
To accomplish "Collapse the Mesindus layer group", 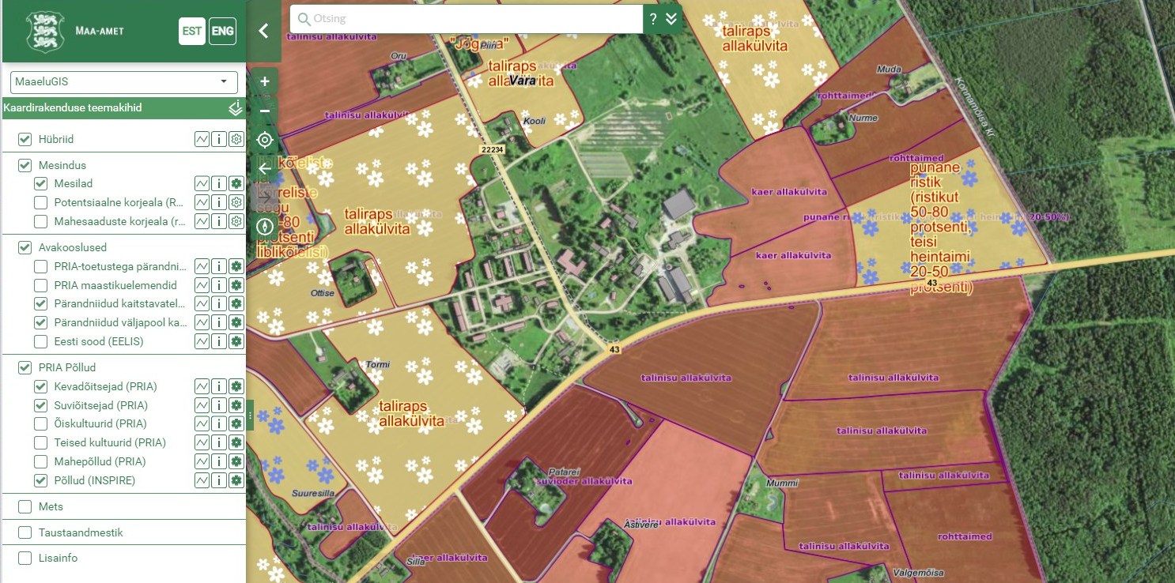I will 62,165.
